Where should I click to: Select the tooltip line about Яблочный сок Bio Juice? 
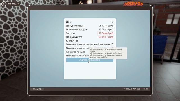tap(106, 50)
